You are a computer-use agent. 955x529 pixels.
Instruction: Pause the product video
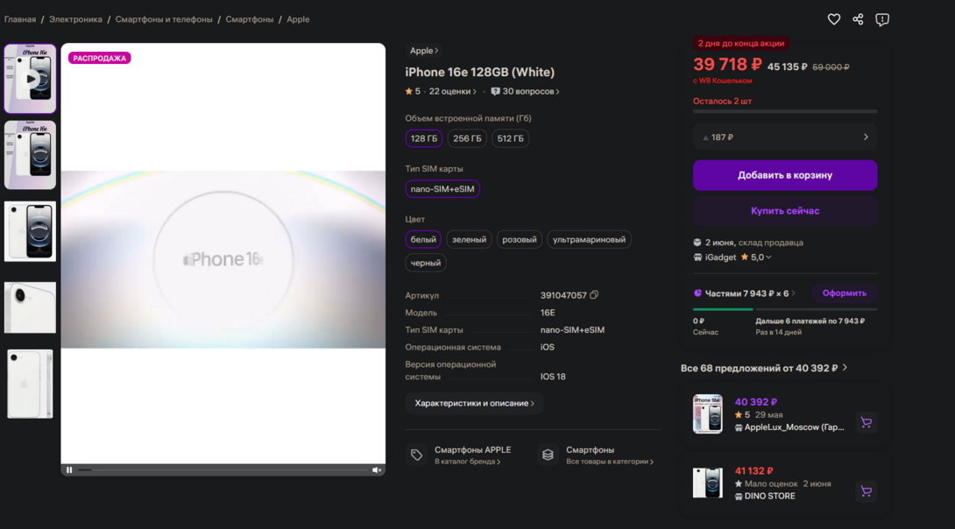point(69,470)
